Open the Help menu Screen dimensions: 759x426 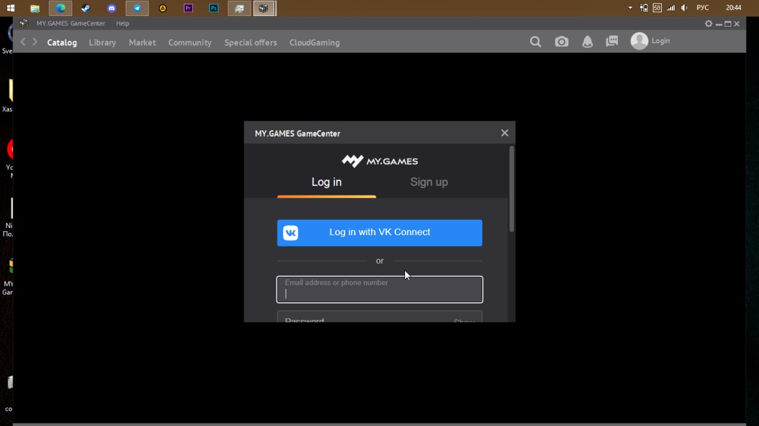click(123, 24)
